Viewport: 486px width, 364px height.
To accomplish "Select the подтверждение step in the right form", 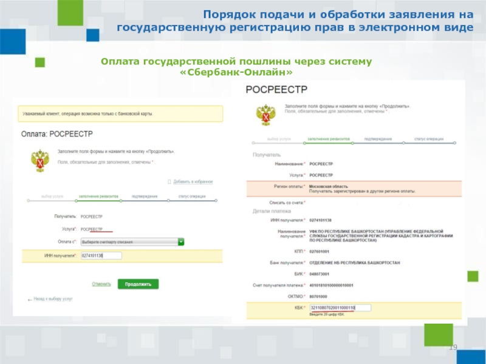I will 378,139.
